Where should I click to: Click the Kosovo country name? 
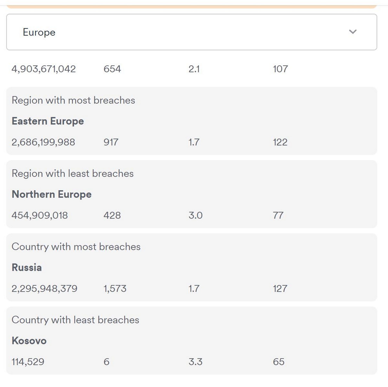pyautogui.click(x=29, y=340)
